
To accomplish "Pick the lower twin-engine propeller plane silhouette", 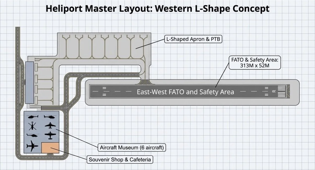I will [50, 135].
